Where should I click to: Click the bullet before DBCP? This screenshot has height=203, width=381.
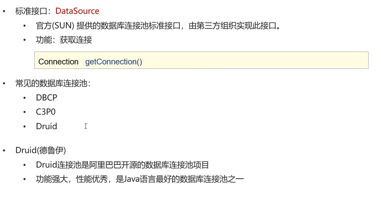point(25,98)
